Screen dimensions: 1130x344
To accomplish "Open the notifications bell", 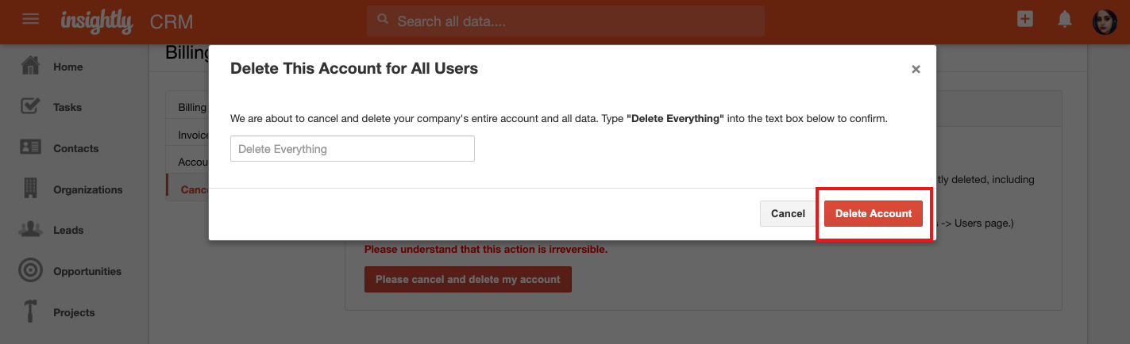I will (1065, 20).
